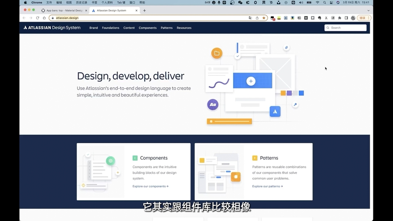Click the Design, develop, deliver headline
The width and height of the screenshot is (393, 221).
(130, 76)
